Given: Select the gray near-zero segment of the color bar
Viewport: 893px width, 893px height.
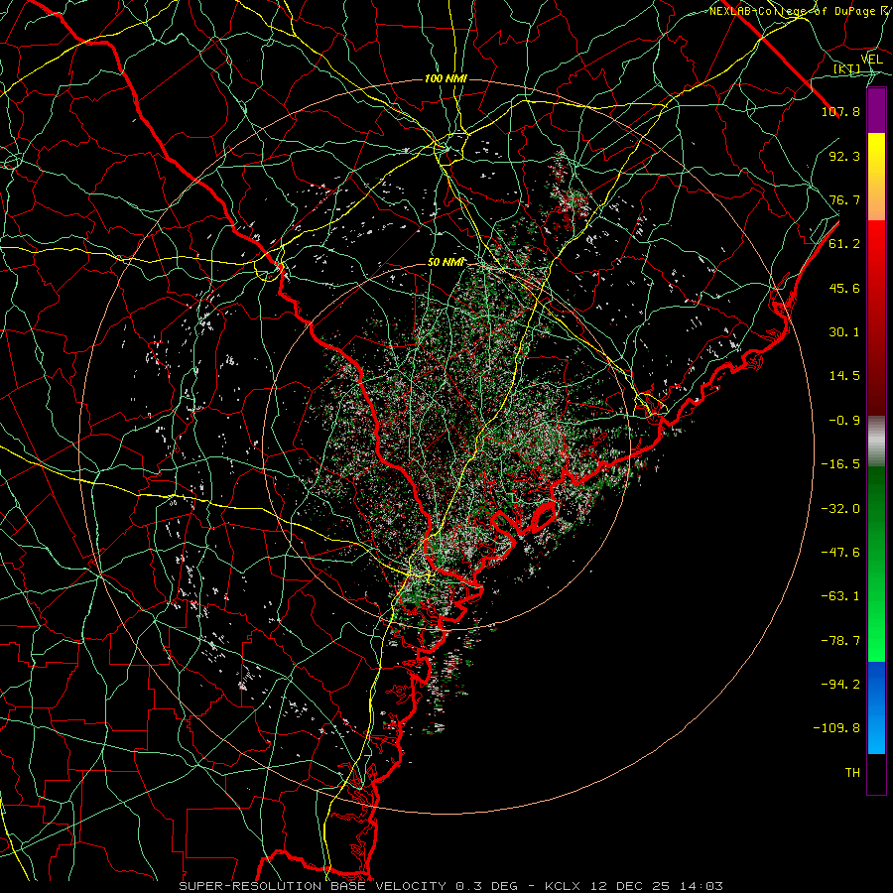Looking at the screenshot, I should pos(876,441).
